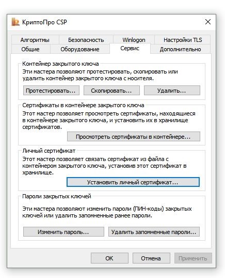
Task: Open Просмотреть сертификаты в контейнере
Action: tap(134, 137)
